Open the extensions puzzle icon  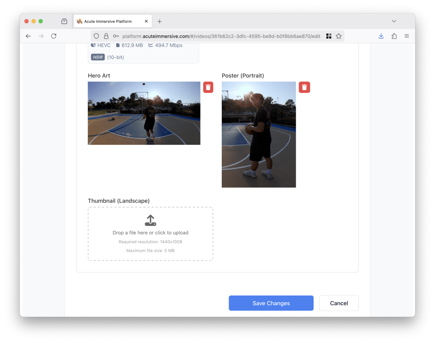(x=394, y=36)
